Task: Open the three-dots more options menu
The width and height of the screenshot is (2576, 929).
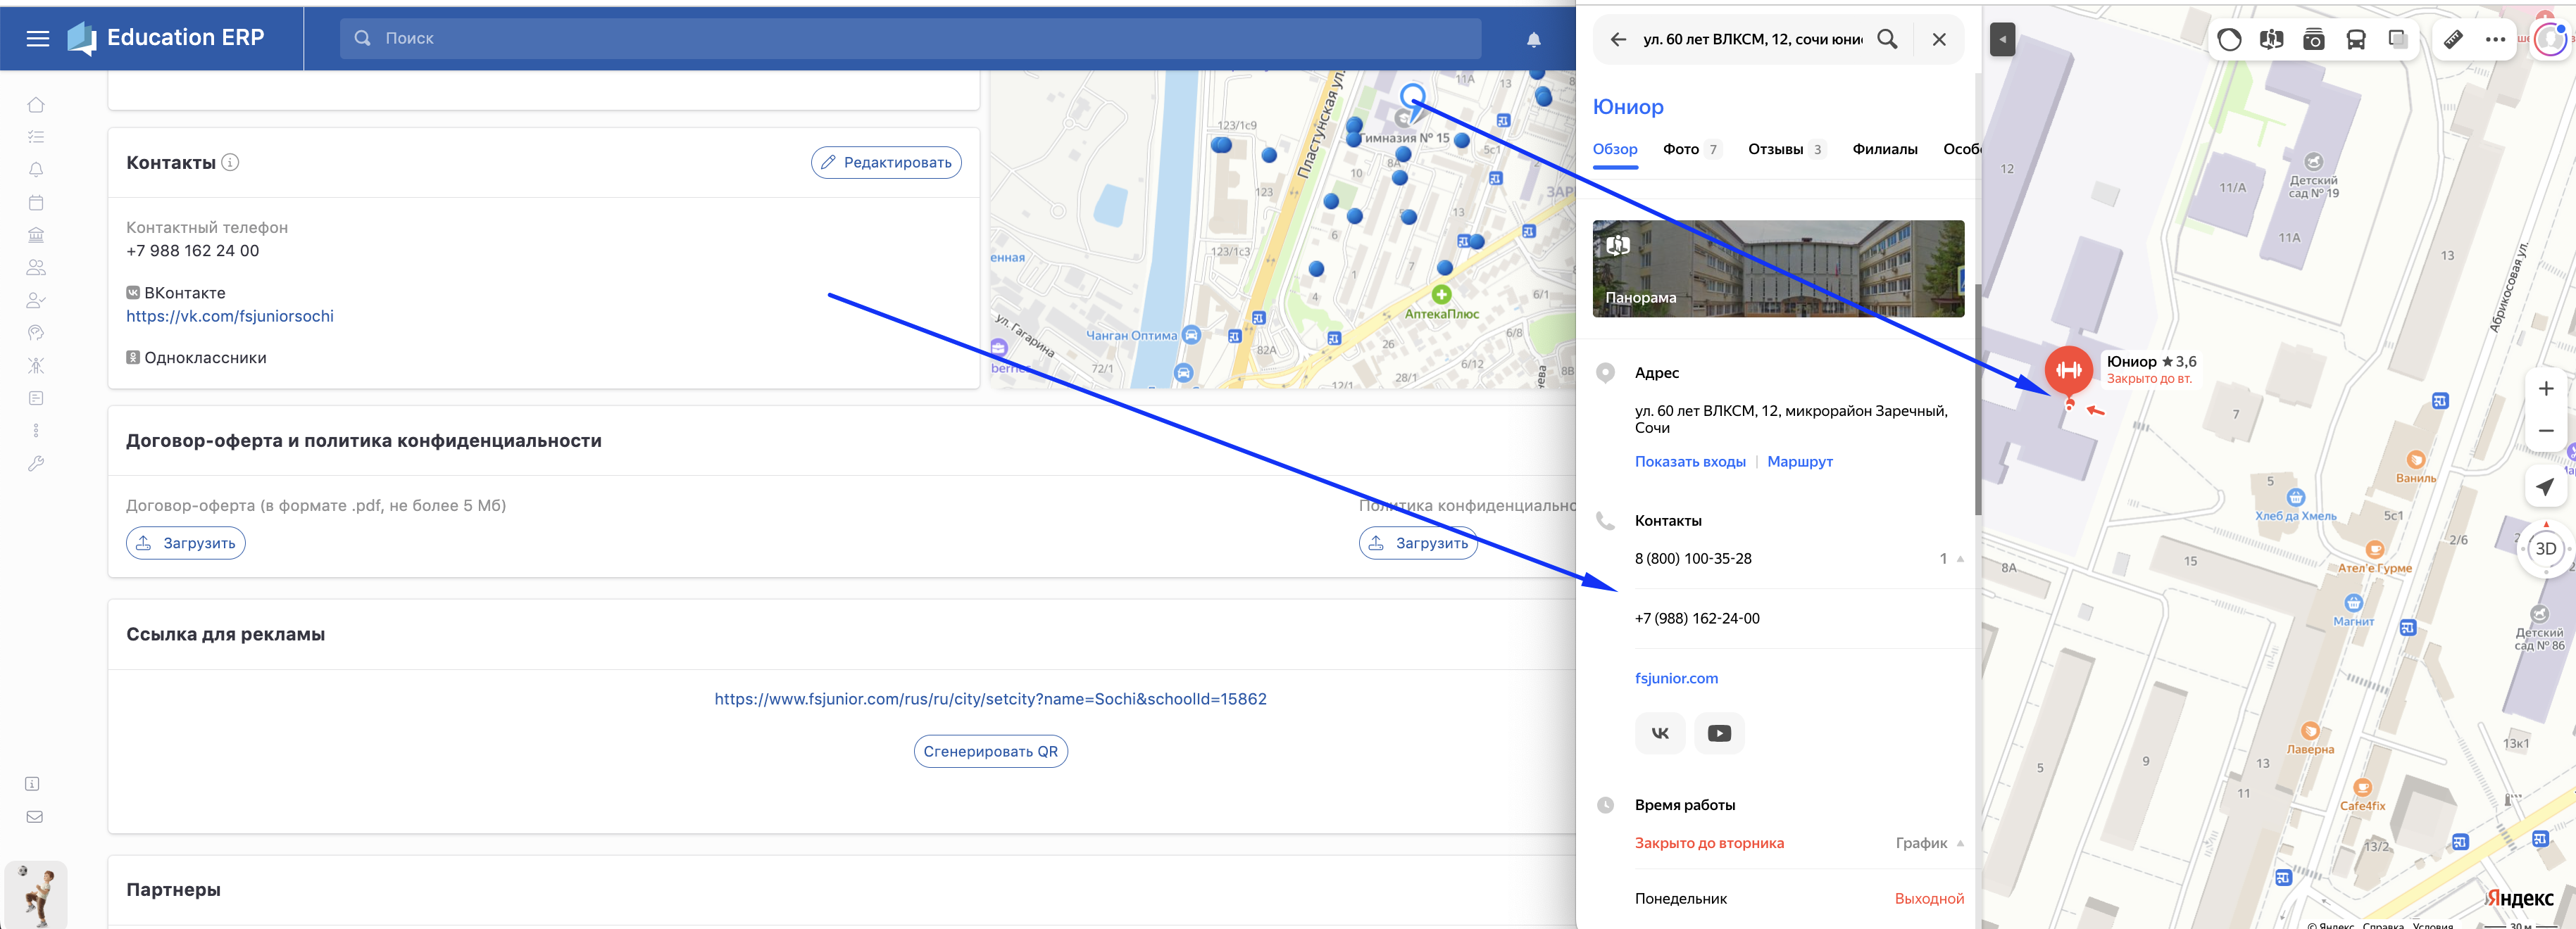Action: coord(2495,39)
